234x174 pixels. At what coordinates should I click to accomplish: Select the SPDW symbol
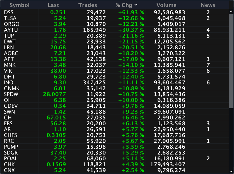point(11,94)
